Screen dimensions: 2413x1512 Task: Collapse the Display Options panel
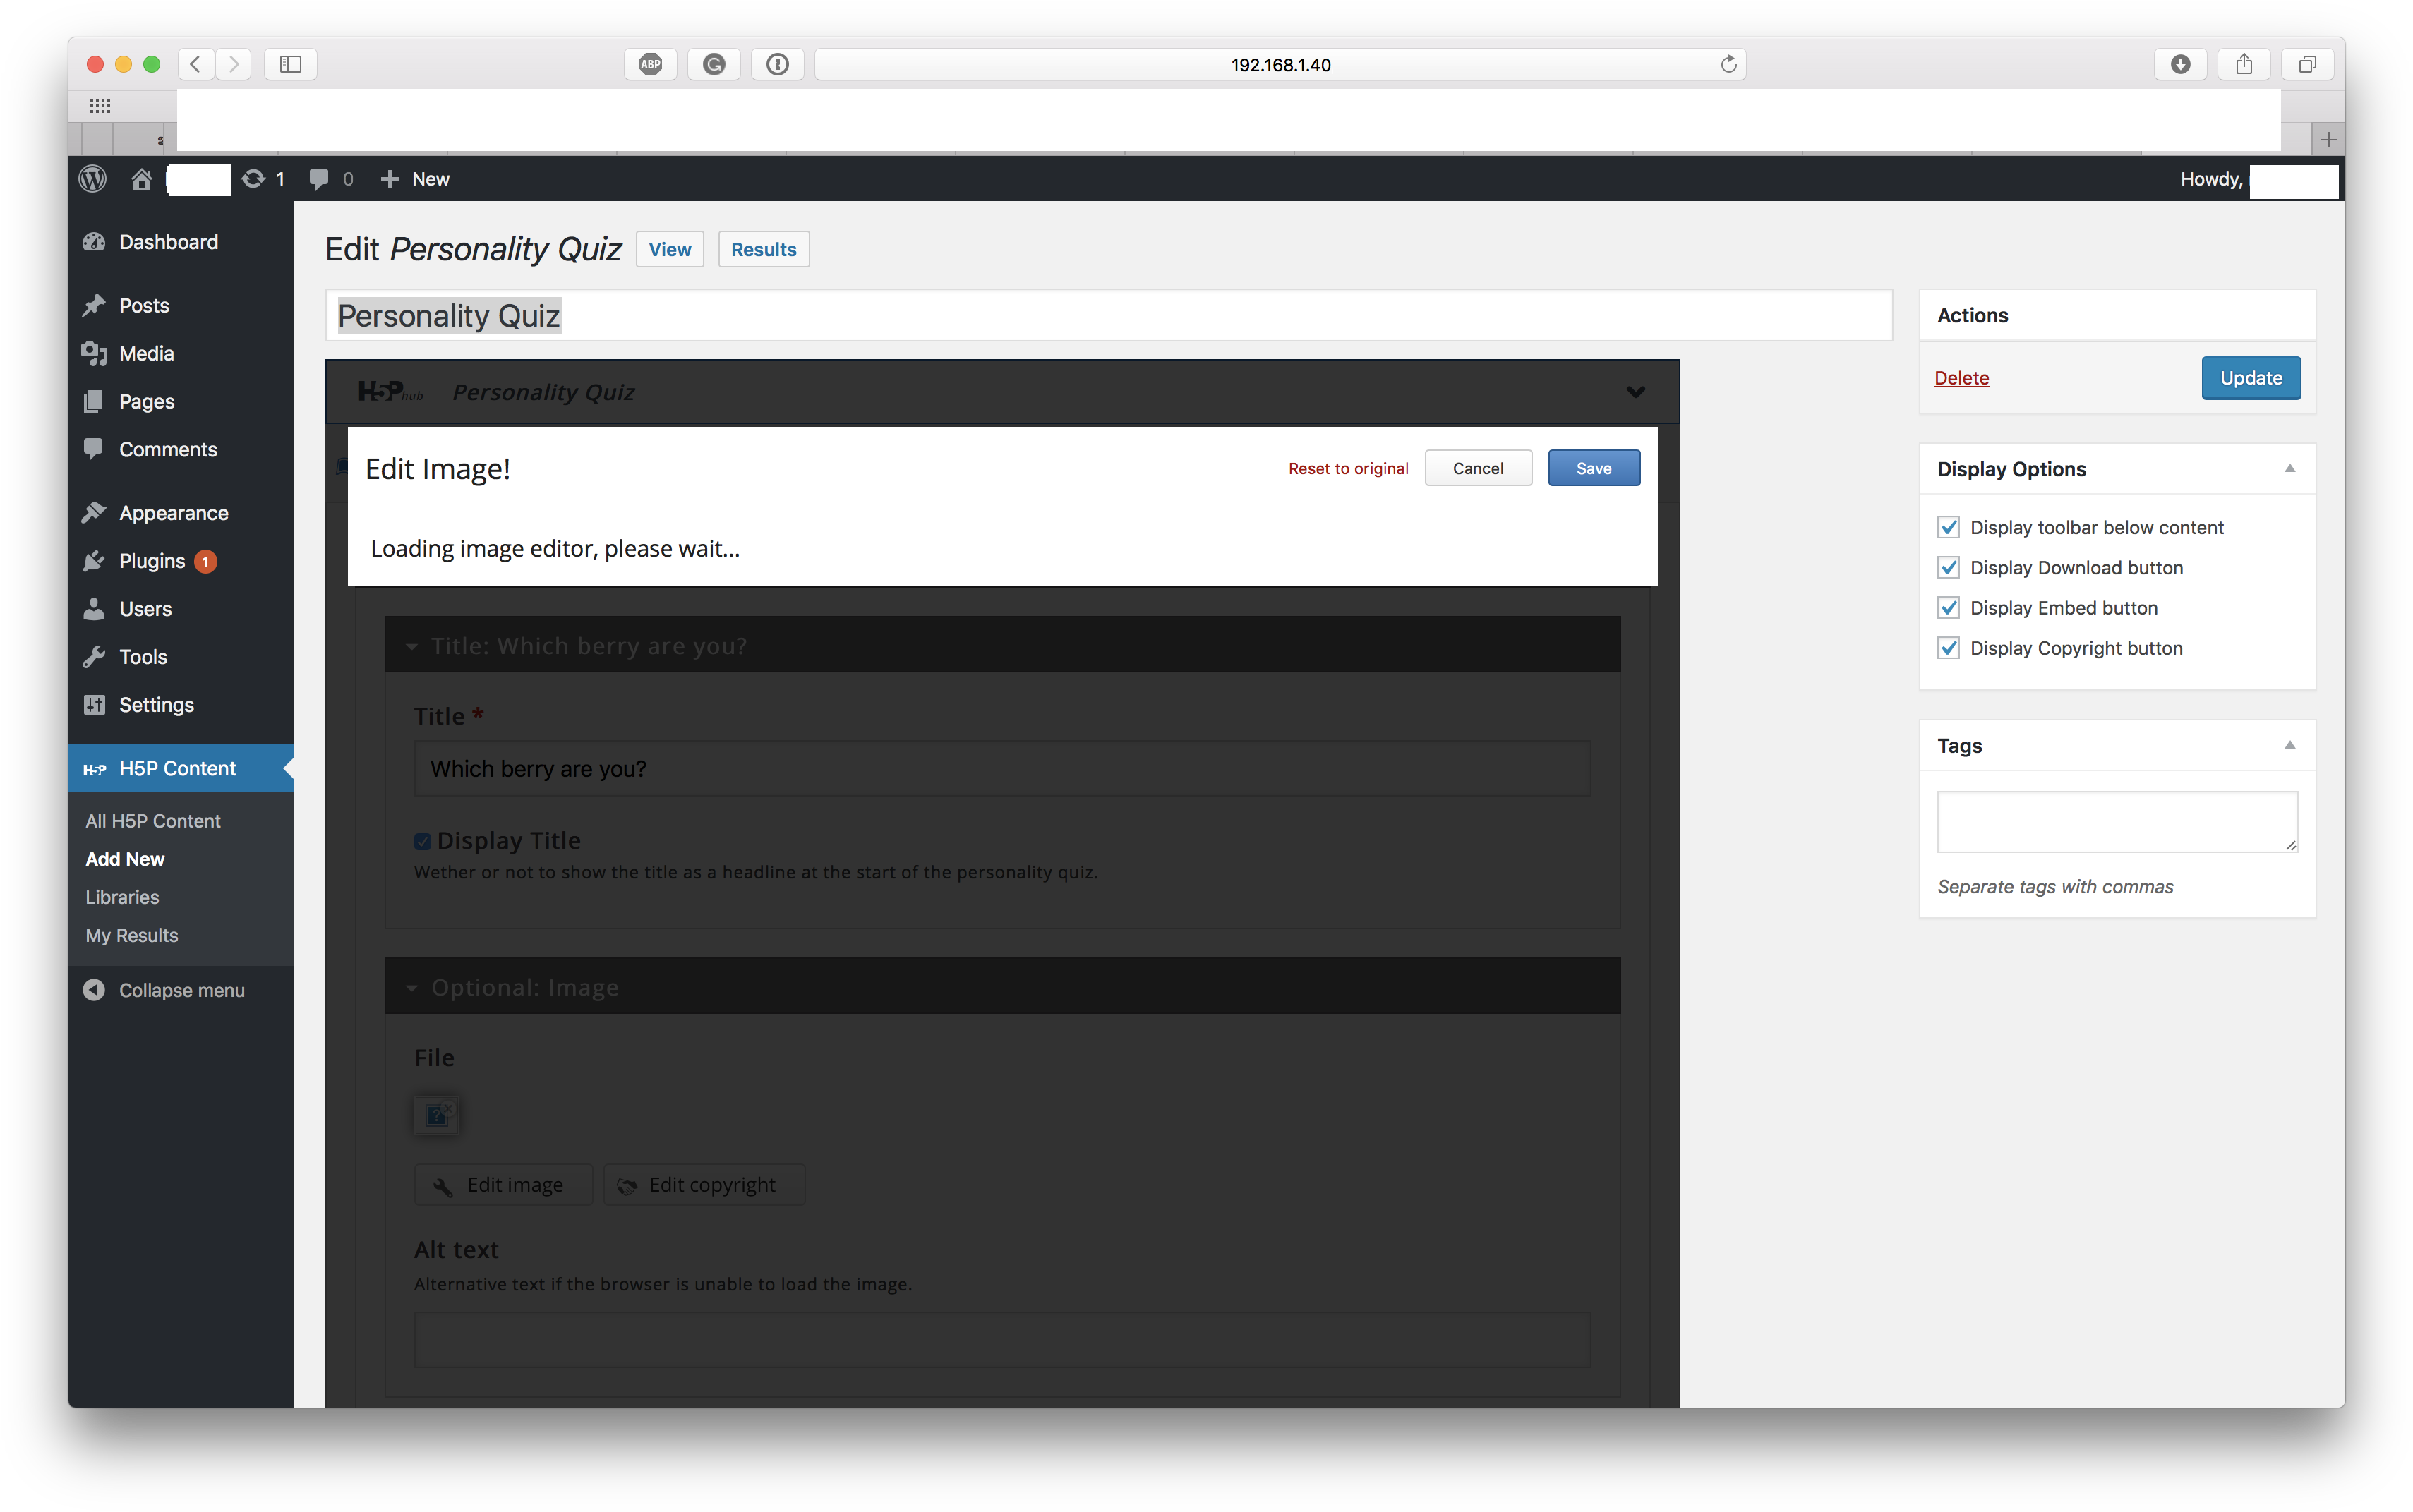(2289, 469)
